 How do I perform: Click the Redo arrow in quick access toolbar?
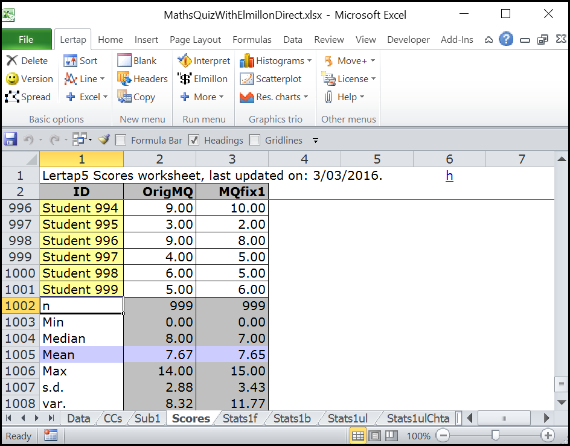click(x=54, y=139)
